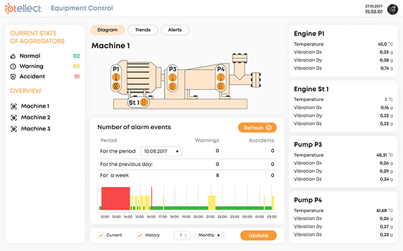
Task: Click Warning count value 00
Action: pyautogui.click(x=77, y=66)
